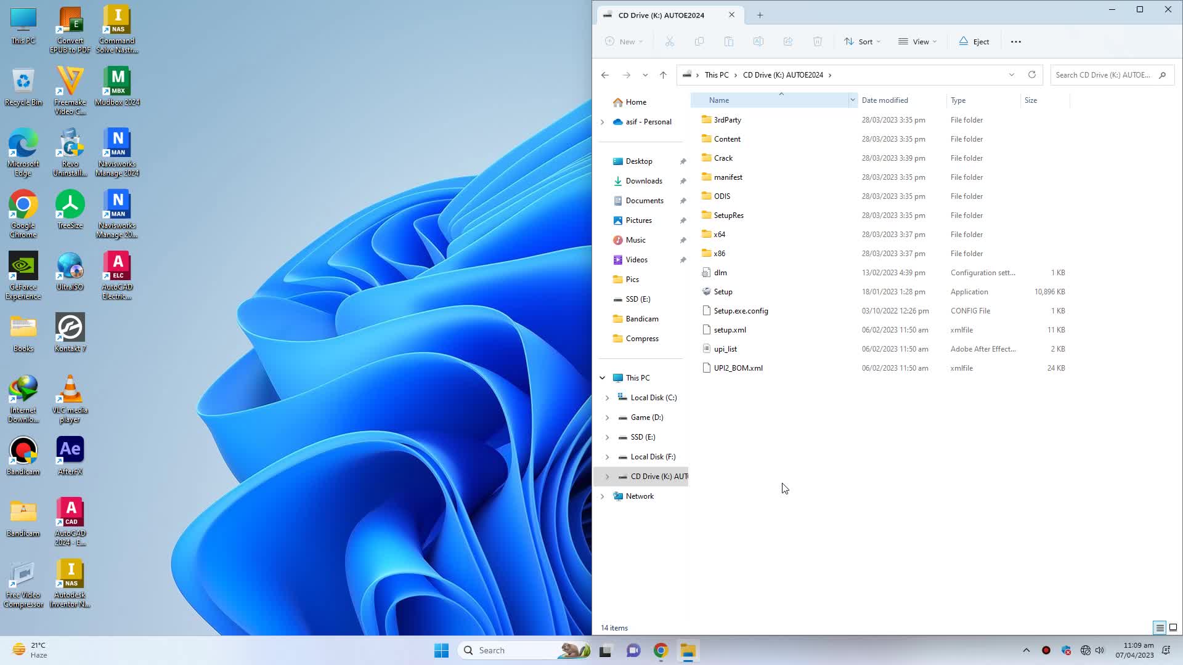Select the VLC media player desktop icon

point(70,398)
